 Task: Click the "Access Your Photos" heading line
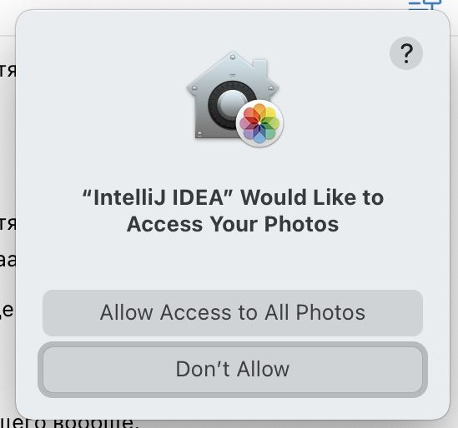pos(233,225)
